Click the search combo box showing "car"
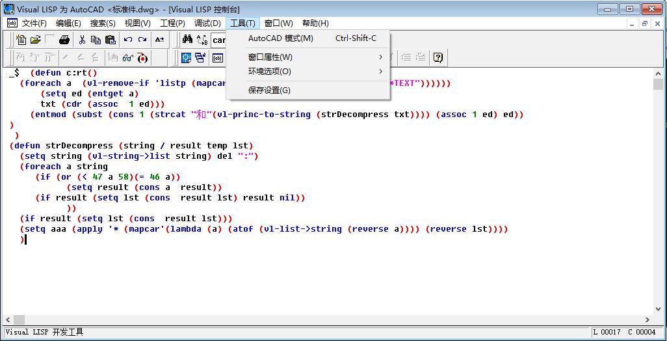The width and height of the screenshot is (667, 341). pos(218,40)
